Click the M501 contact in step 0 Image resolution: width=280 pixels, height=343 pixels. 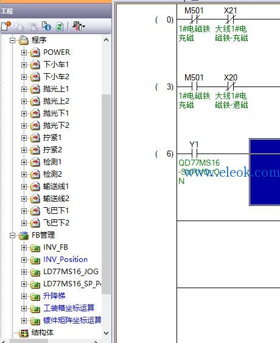(x=194, y=19)
